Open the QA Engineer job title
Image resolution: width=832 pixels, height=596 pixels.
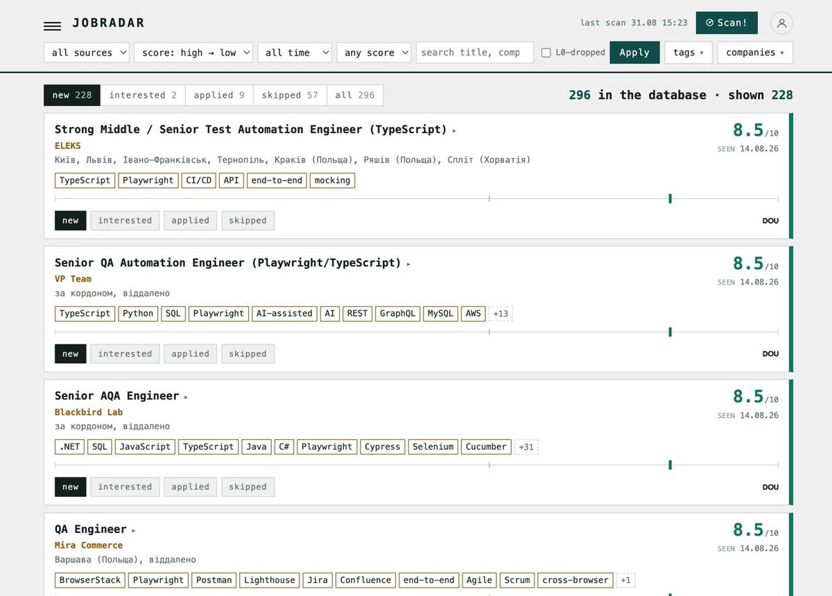91,529
